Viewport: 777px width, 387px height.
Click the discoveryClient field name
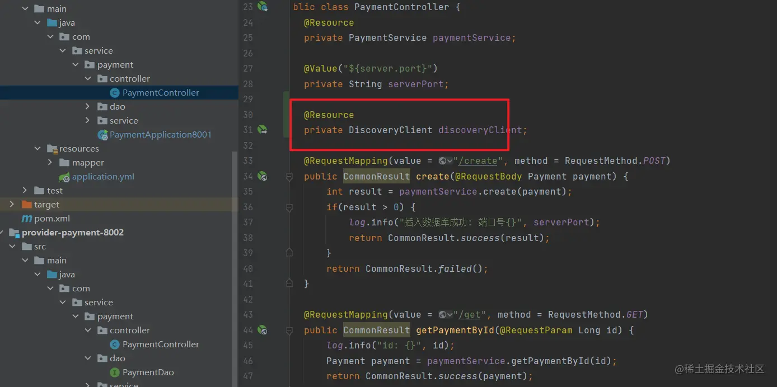tap(480, 130)
